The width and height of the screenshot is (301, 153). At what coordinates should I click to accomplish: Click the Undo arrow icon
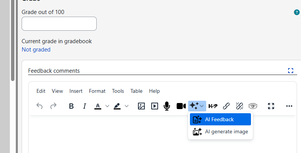[x=39, y=106]
